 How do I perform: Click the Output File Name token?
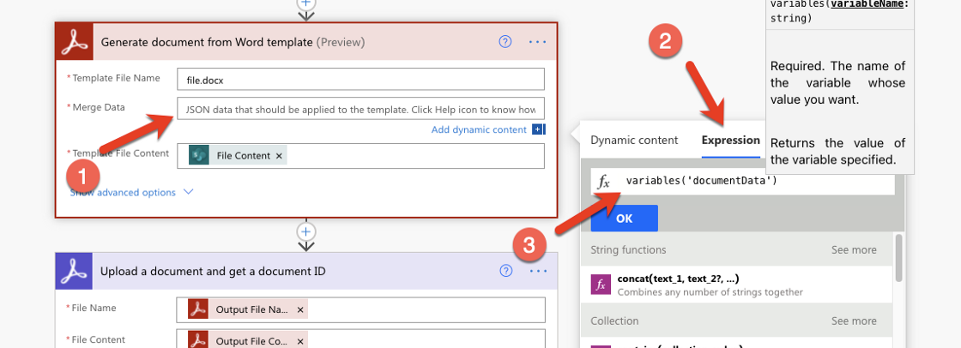click(x=248, y=310)
